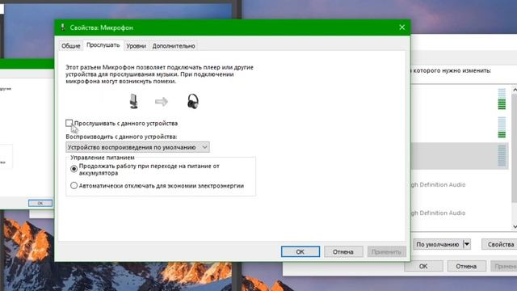Click the gray arrow between the device icons
The width and height of the screenshot is (517, 291).
(162, 101)
